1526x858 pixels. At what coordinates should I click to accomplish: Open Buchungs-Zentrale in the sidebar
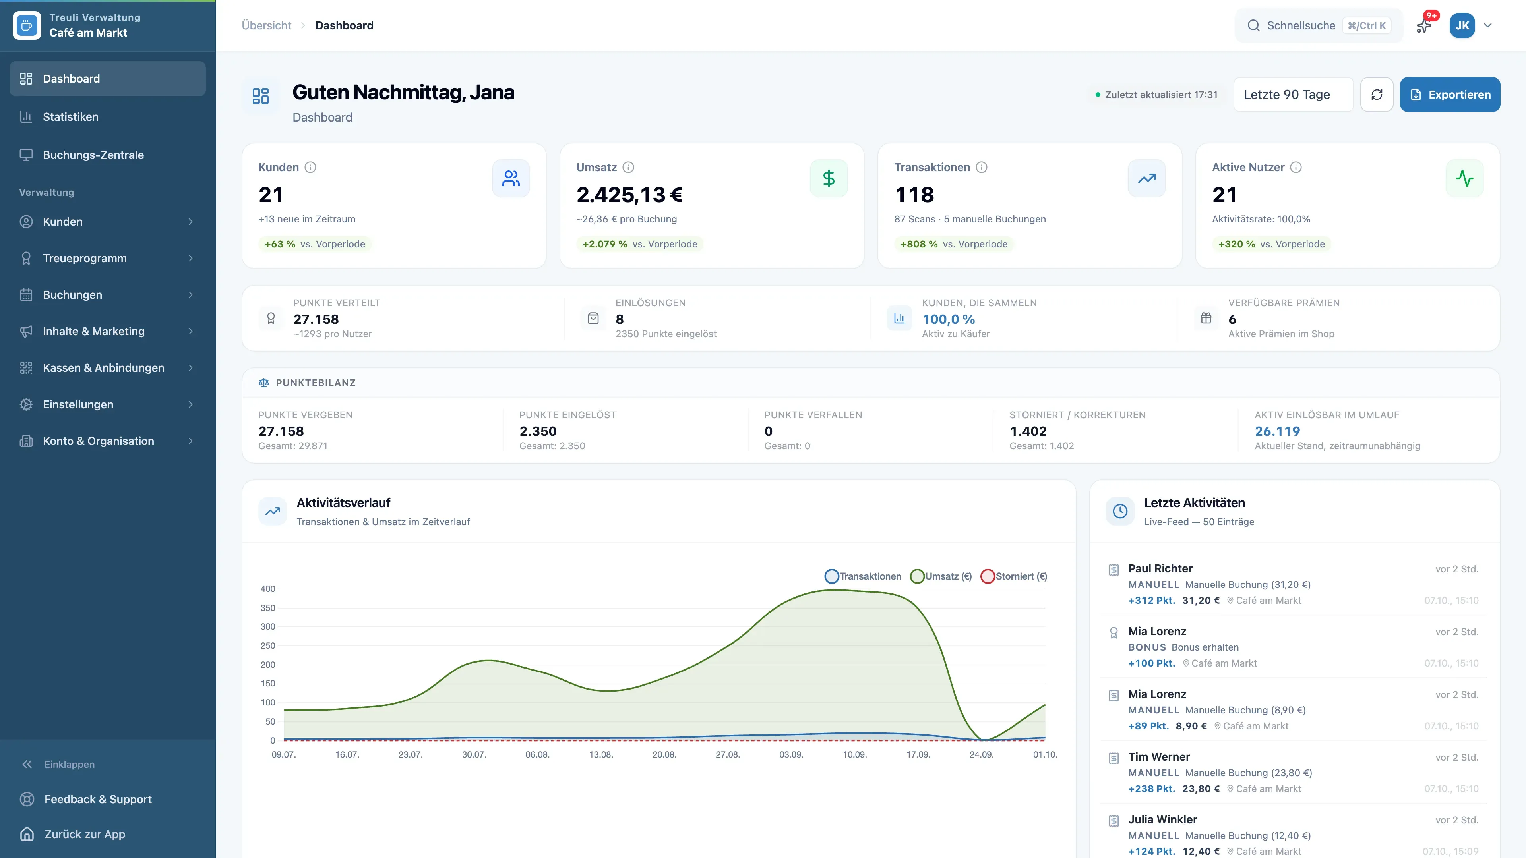click(108, 155)
